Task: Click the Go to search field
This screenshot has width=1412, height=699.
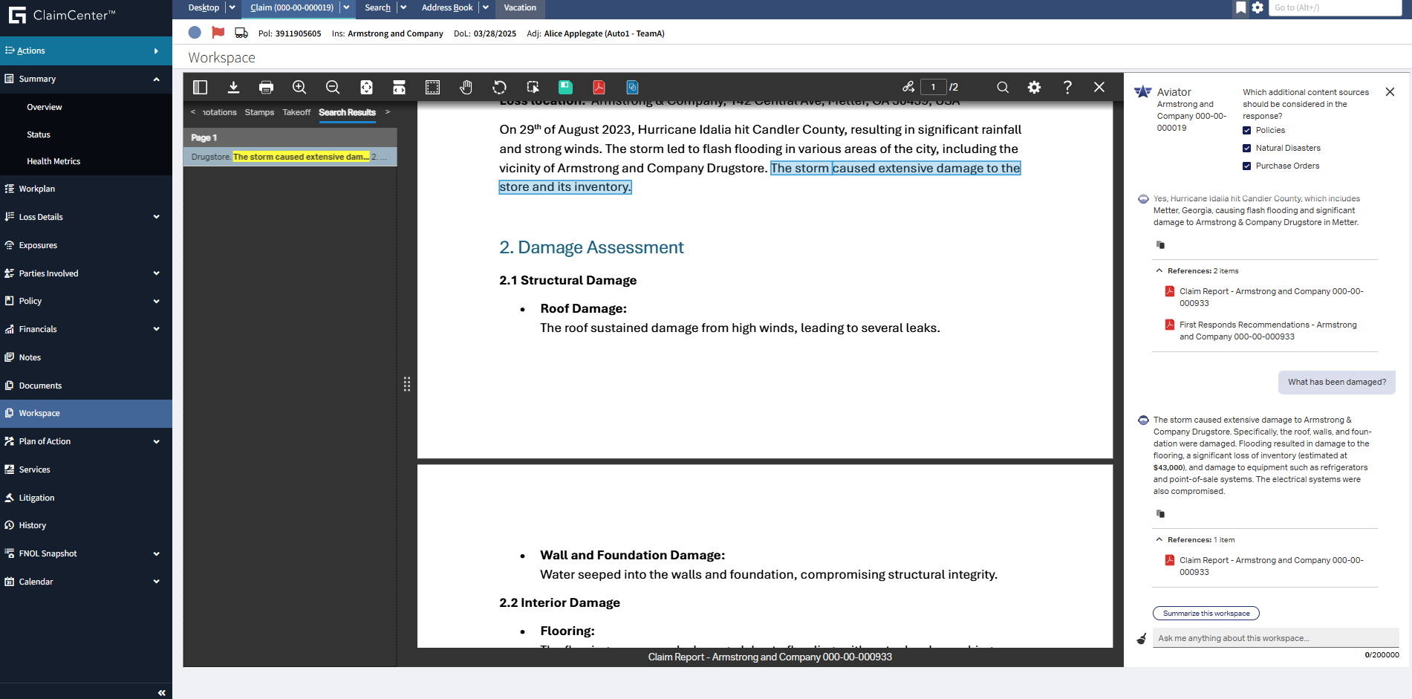Action: tap(1335, 7)
